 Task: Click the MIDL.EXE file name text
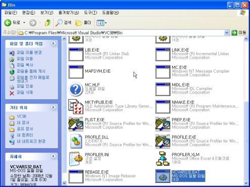pos(181,85)
